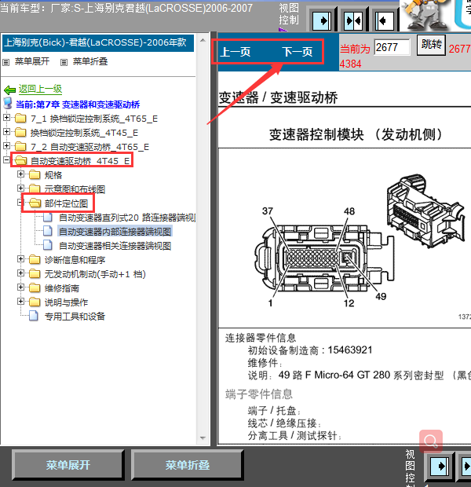Expand the 示意图和布线图 folder node
Viewport: 471px width, 487px height.
pyautogui.click(x=20, y=189)
